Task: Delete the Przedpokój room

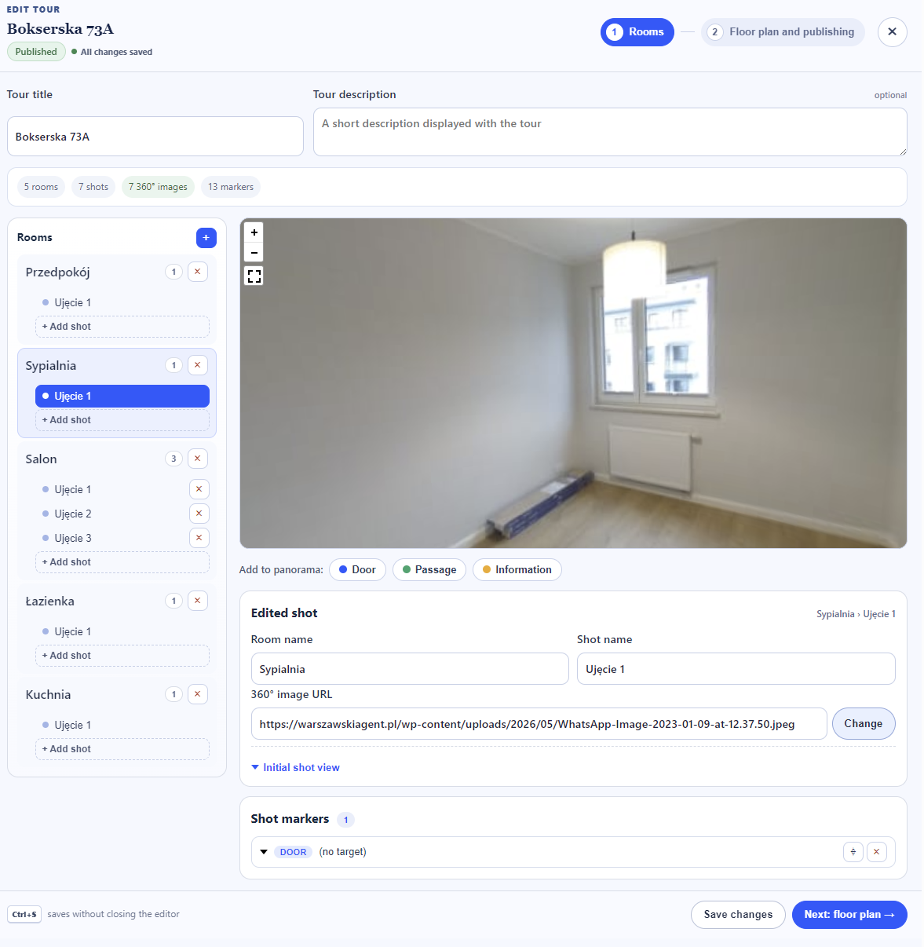Action: tap(198, 272)
